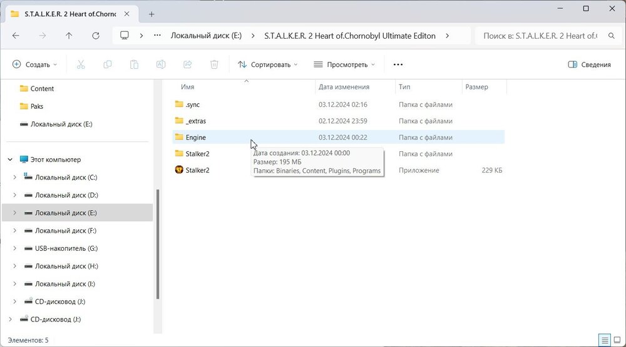The width and height of the screenshot is (626, 347).
Task: Toggle the Сведения details pane
Action: 588,64
